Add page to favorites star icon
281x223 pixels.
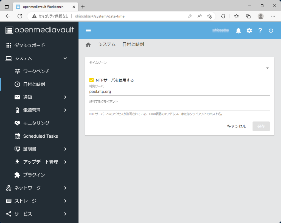tap(209, 16)
